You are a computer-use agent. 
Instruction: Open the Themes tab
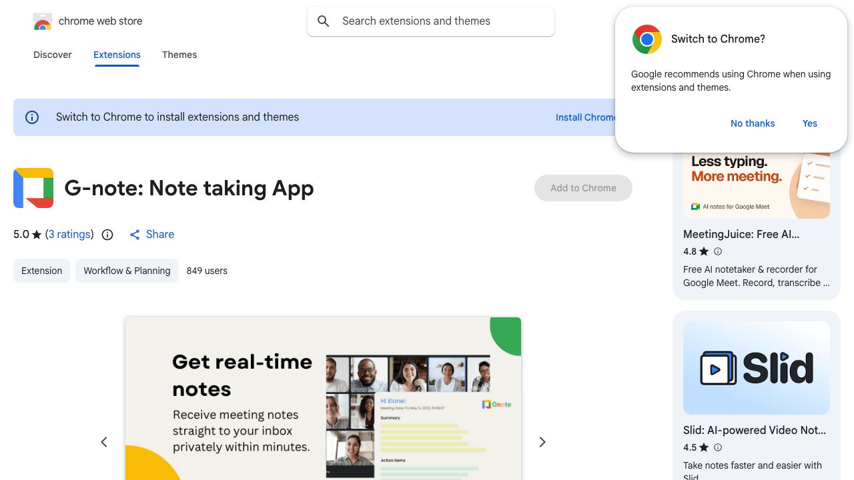pos(179,55)
